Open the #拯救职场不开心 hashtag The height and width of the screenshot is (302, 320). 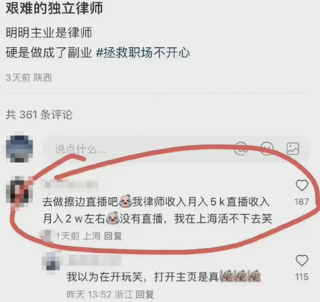(143, 53)
